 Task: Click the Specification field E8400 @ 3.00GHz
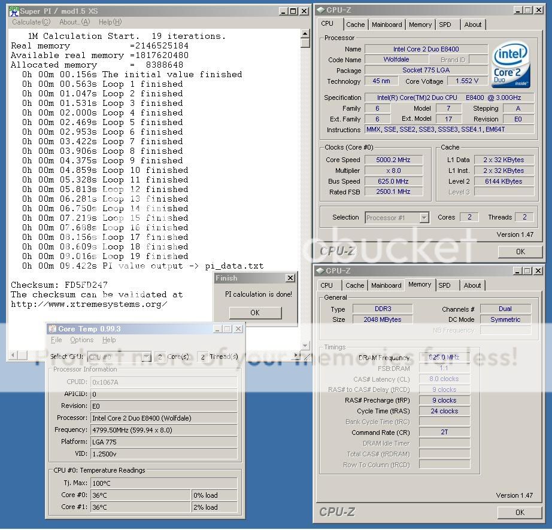coord(449,98)
